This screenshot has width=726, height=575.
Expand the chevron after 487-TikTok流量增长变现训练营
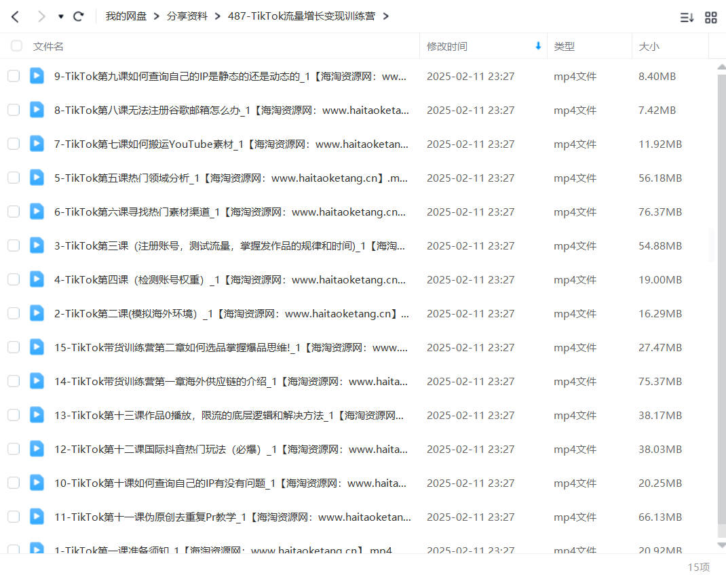[x=385, y=17]
